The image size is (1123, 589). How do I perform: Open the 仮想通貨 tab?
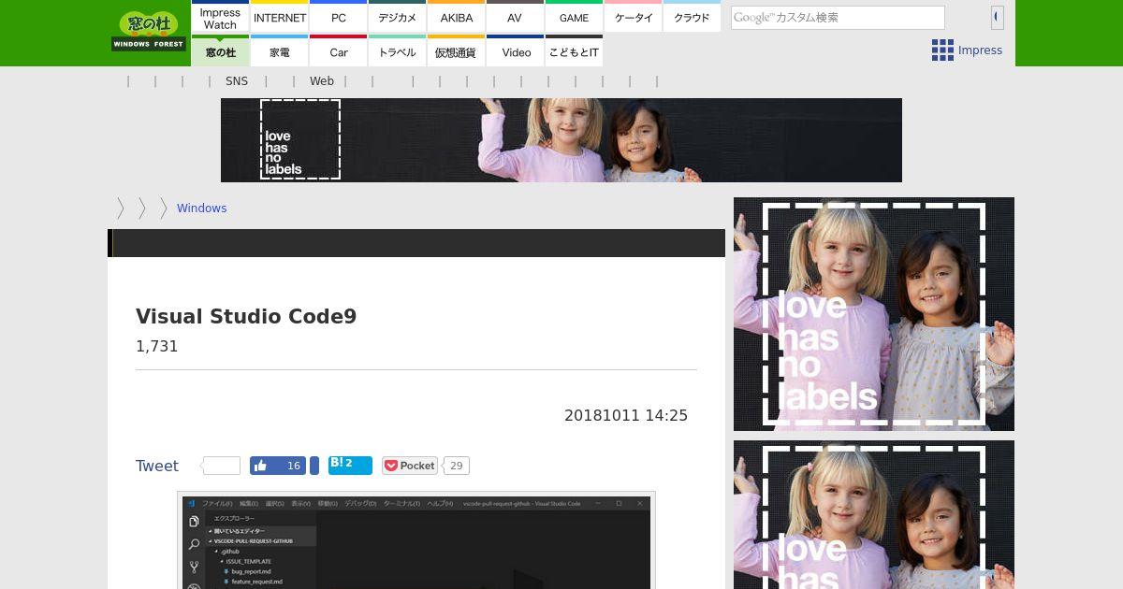coord(457,51)
